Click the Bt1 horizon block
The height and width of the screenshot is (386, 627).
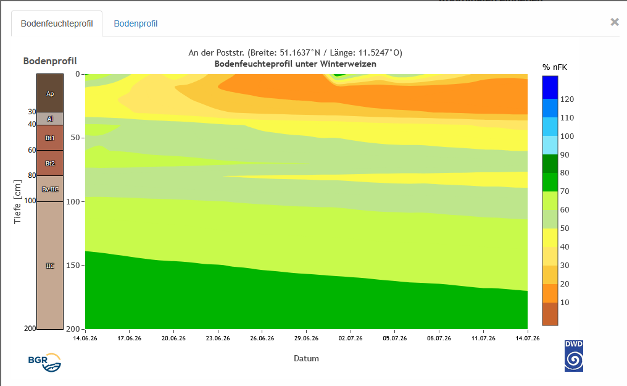[50, 138]
